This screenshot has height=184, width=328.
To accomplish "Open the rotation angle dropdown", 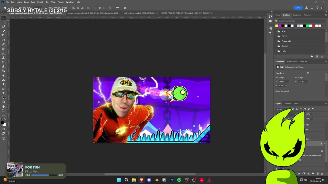I will [x=286, y=86].
